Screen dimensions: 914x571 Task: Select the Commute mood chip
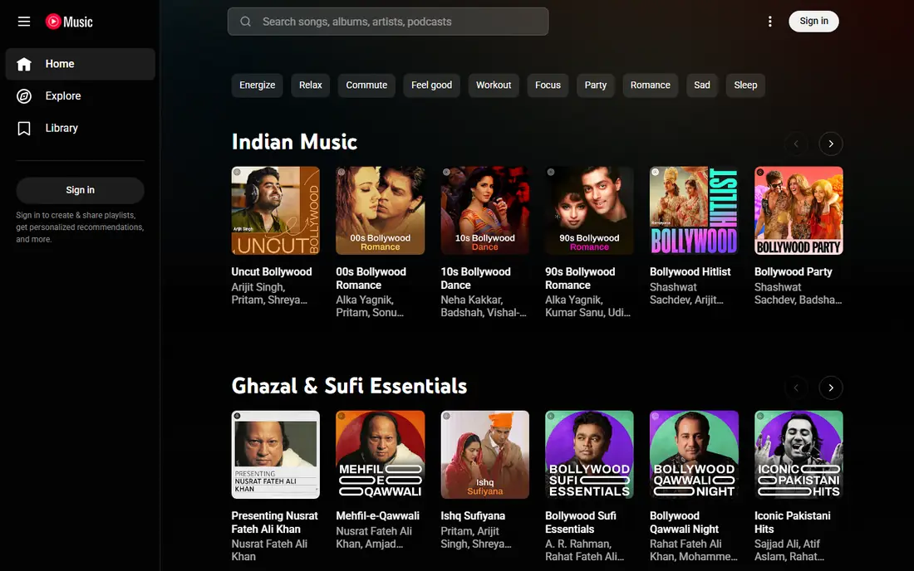tap(366, 85)
